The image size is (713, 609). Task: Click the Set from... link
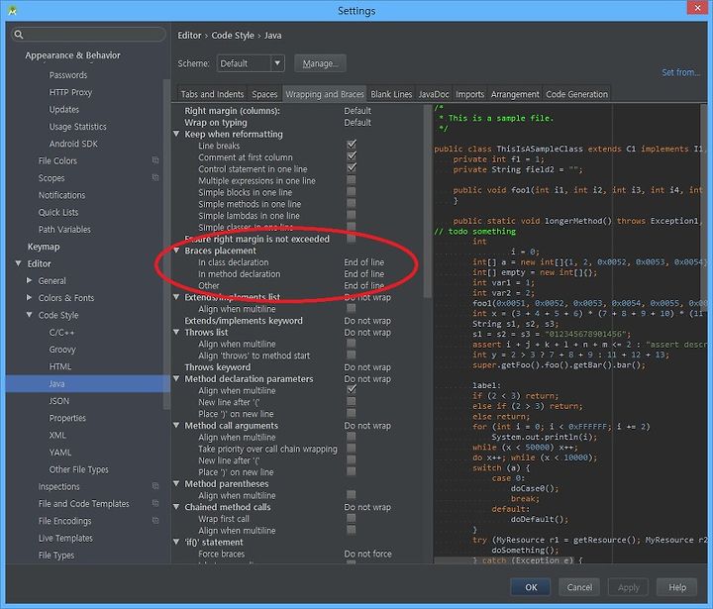pyautogui.click(x=680, y=72)
